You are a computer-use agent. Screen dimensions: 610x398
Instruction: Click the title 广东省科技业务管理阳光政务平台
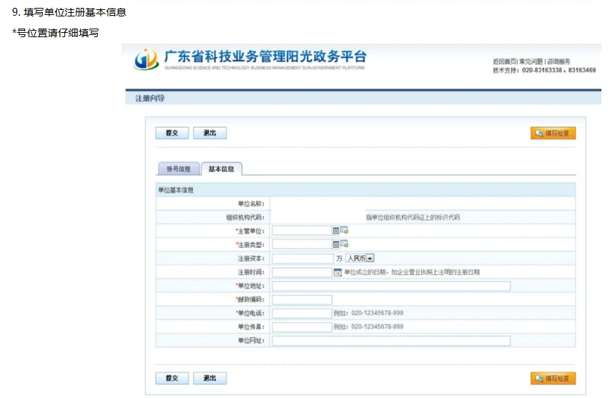(x=265, y=56)
